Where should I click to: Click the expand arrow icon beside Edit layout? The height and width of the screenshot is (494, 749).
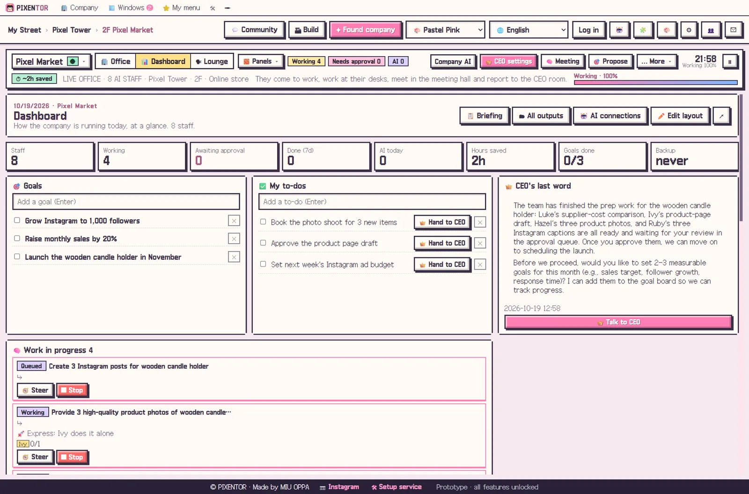coord(721,116)
